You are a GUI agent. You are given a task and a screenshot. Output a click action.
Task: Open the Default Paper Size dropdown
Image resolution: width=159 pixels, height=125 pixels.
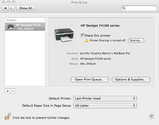click(105, 106)
